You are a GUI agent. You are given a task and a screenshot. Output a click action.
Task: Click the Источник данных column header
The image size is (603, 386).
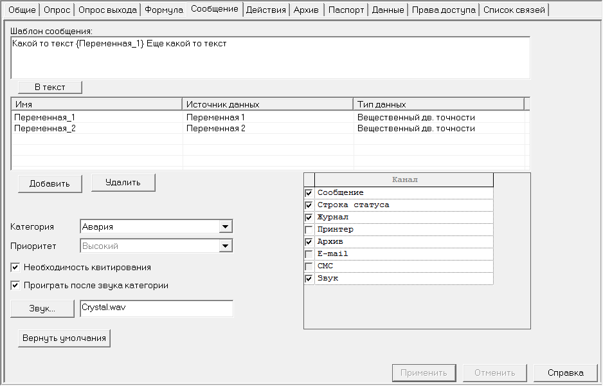pos(267,104)
